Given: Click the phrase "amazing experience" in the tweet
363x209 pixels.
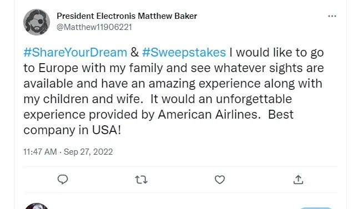Looking at the screenshot, I should pos(204,84).
